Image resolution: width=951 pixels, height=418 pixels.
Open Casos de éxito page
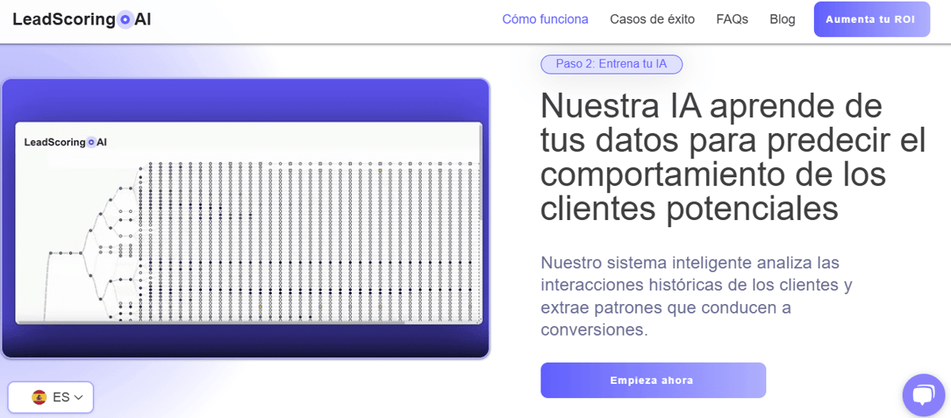[652, 19]
